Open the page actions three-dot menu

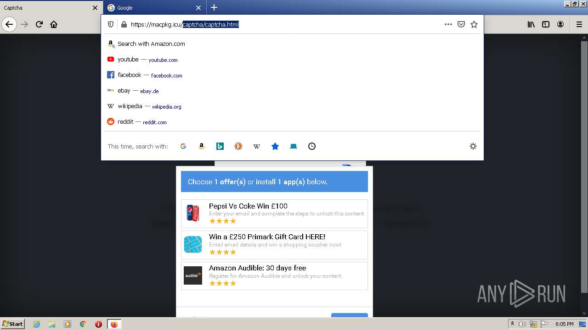pyautogui.click(x=448, y=24)
